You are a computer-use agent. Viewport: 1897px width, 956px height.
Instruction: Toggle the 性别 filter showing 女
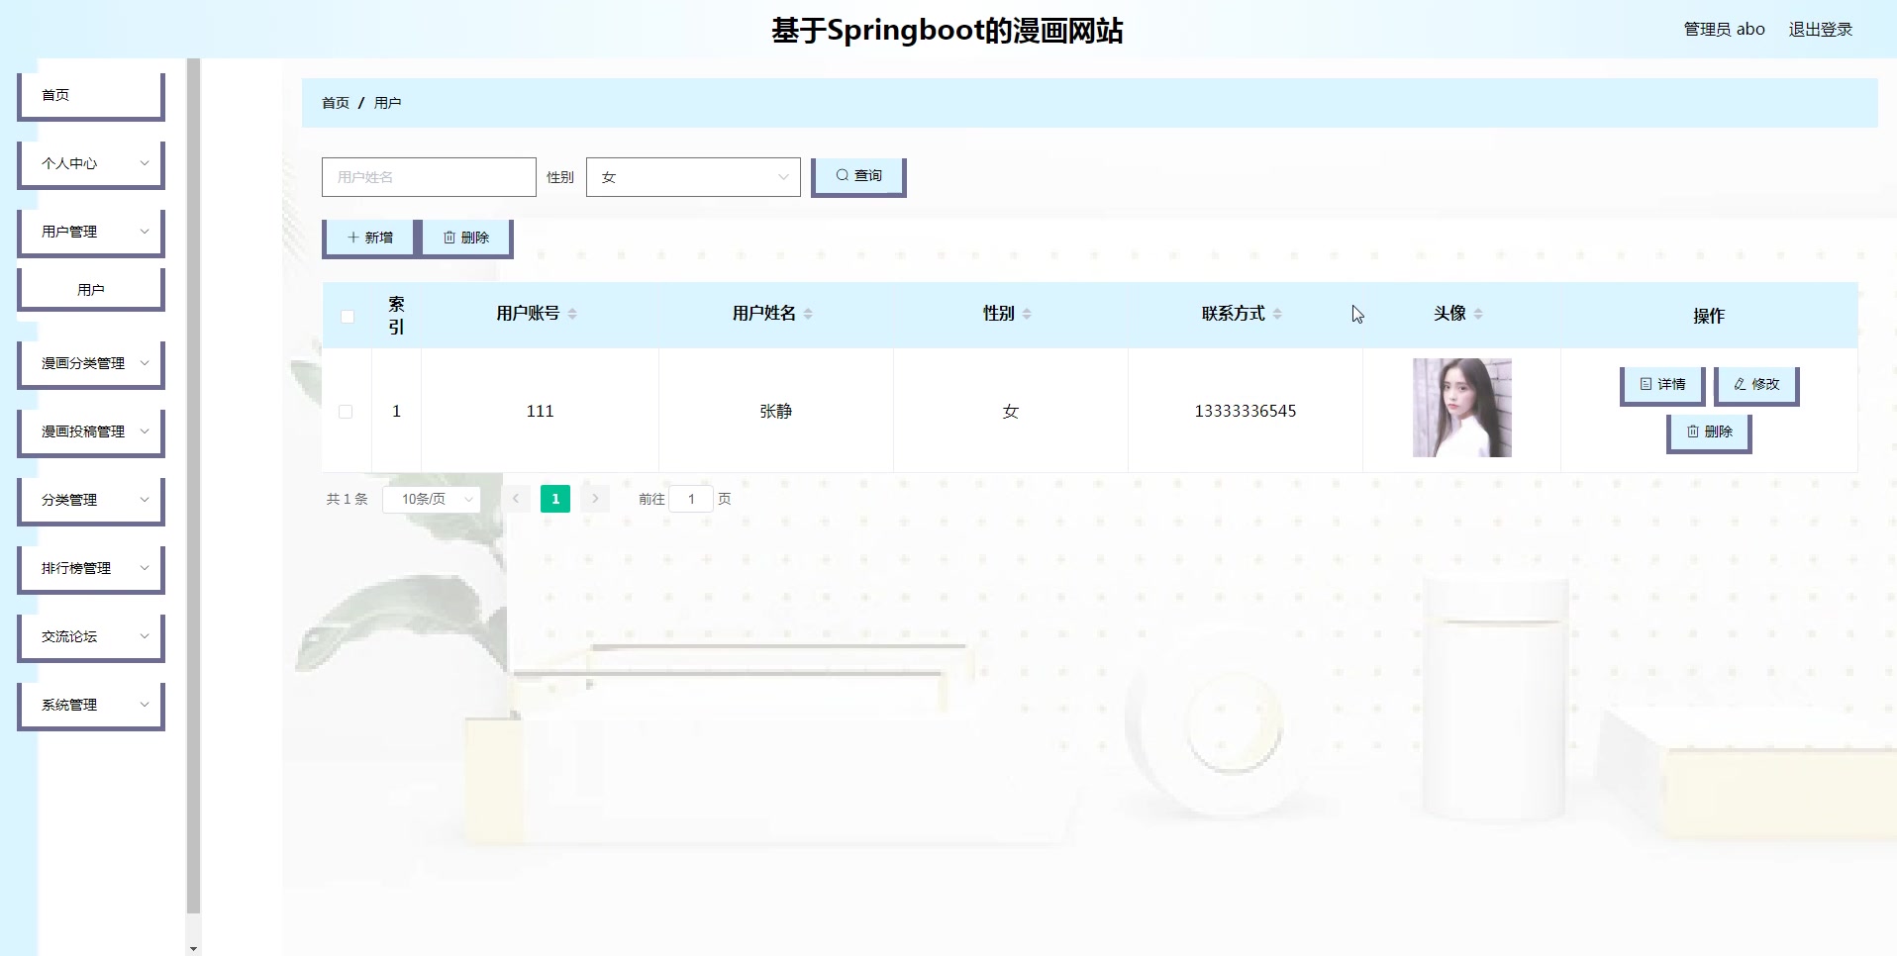click(693, 177)
